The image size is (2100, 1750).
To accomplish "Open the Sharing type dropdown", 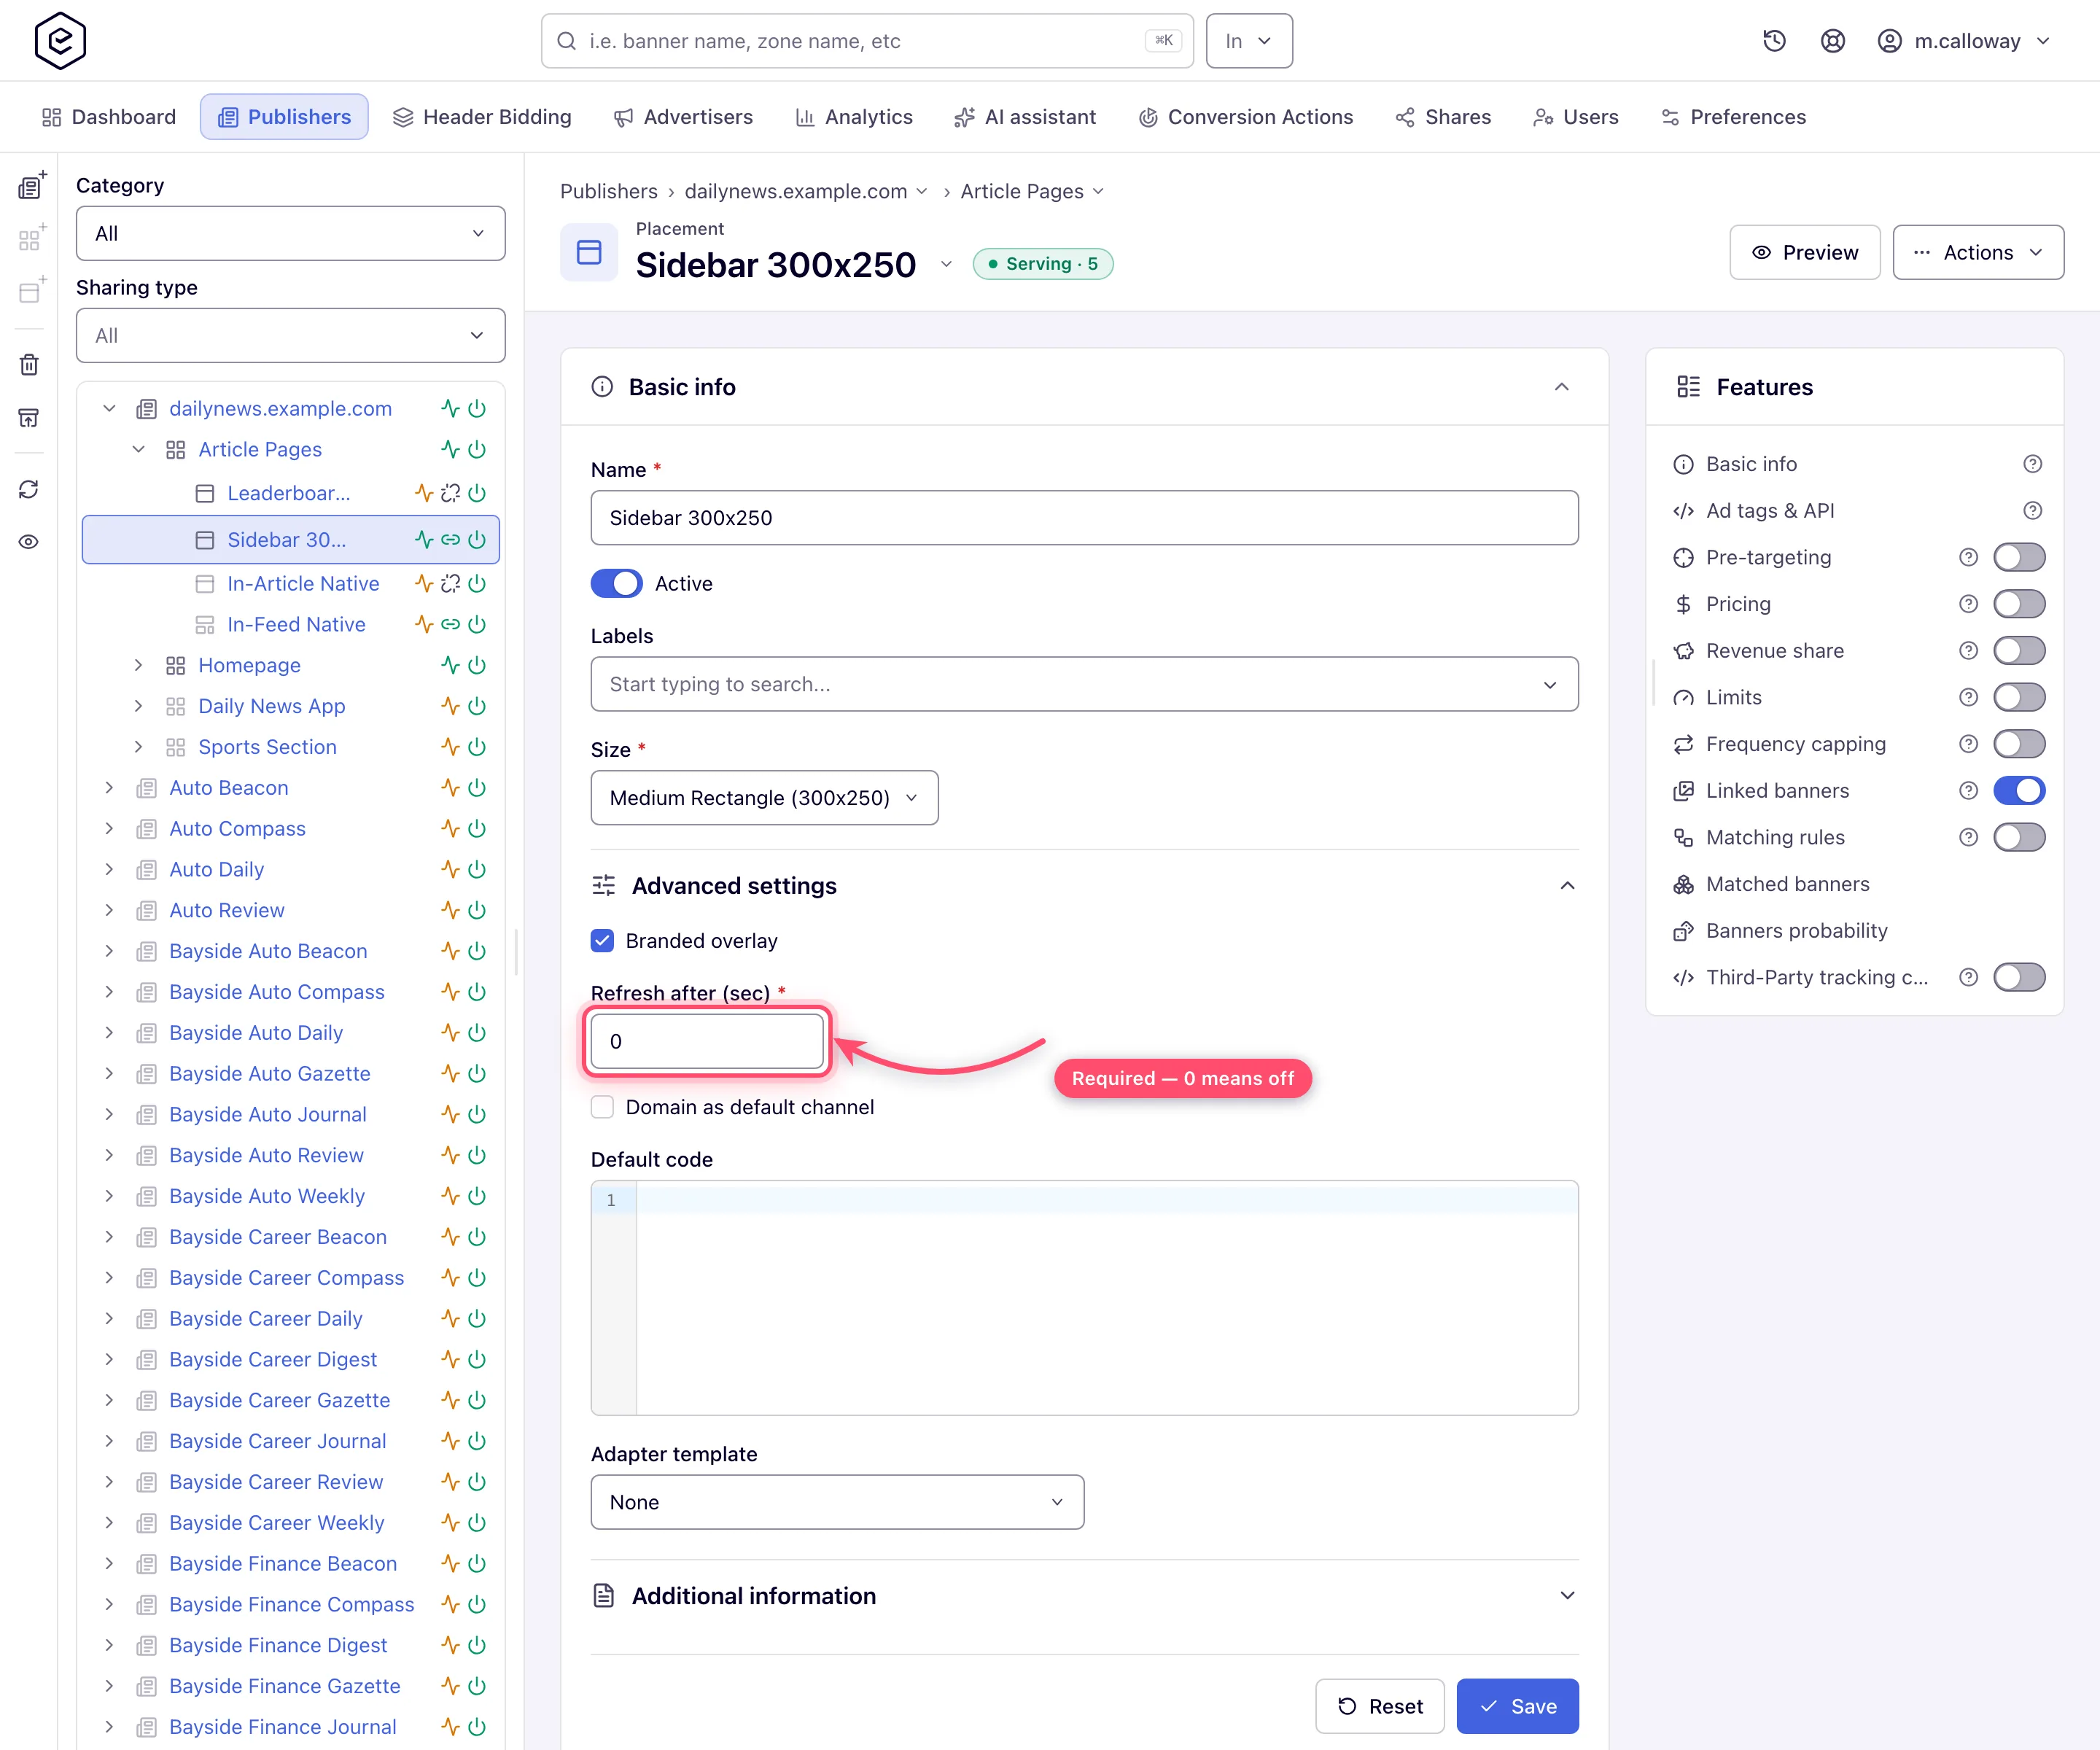I will click(291, 335).
